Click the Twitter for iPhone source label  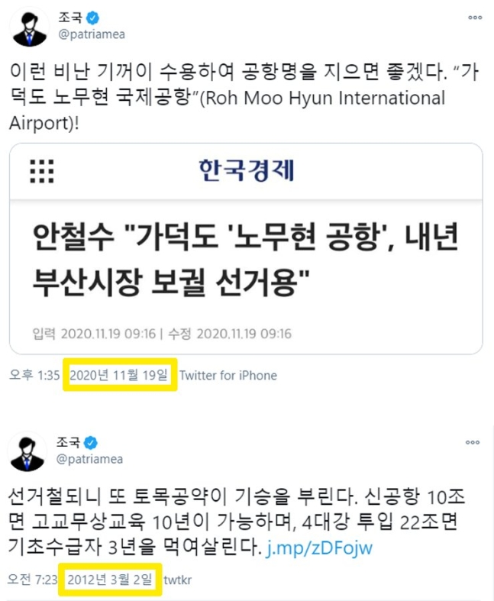click(x=228, y=375)
